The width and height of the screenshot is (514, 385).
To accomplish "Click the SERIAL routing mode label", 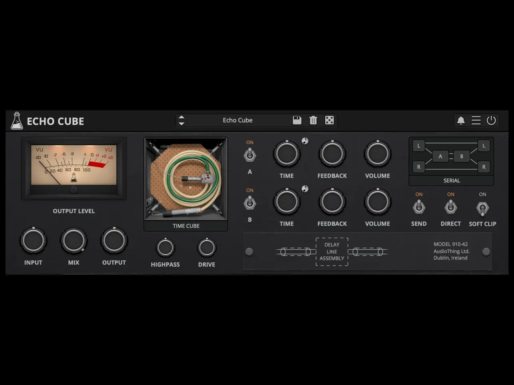I will [x=452, y=181].
